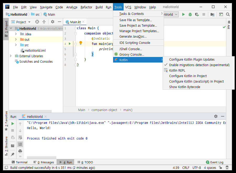The image size is (236, 173).
Task: Open the 0: Messages tool window
Action: click(44, 162)
